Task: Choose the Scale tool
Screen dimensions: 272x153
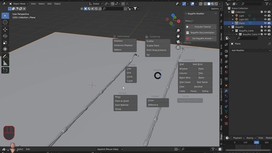Action: (x=5, y=42)
